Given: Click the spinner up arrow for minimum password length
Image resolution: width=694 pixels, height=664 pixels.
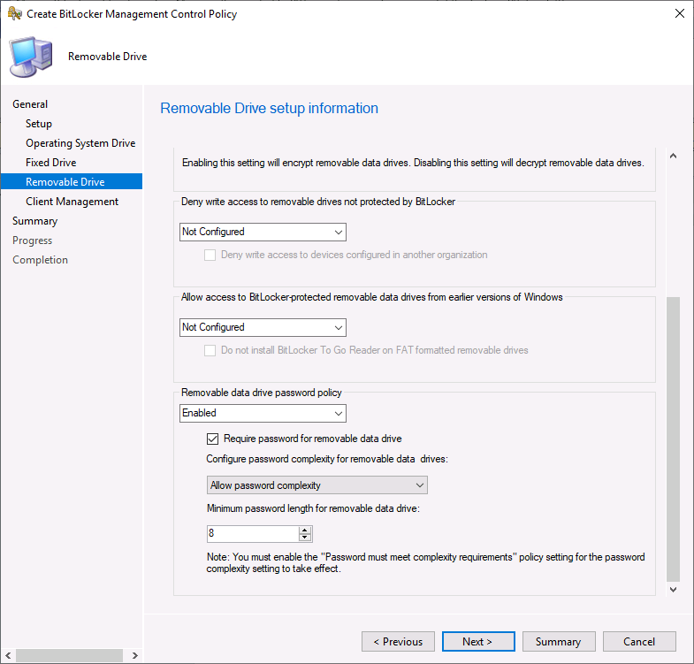Looking at the screenshot, I should [x=304, y=530].
